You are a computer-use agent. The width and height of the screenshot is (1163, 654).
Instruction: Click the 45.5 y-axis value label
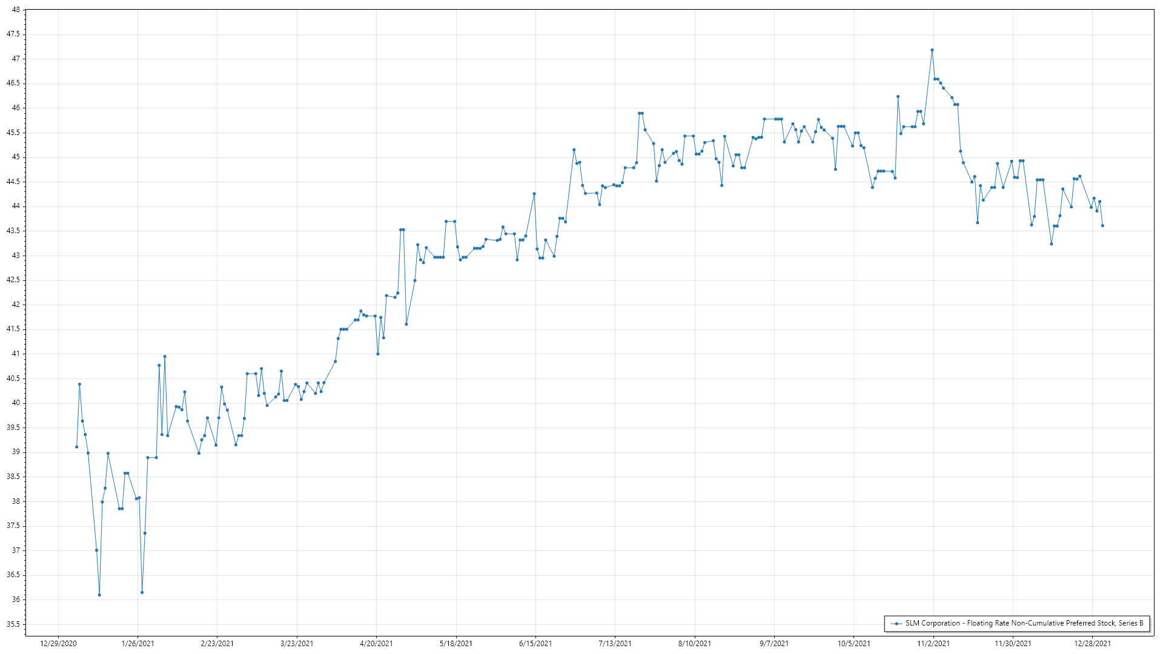(x=13, y=133)
